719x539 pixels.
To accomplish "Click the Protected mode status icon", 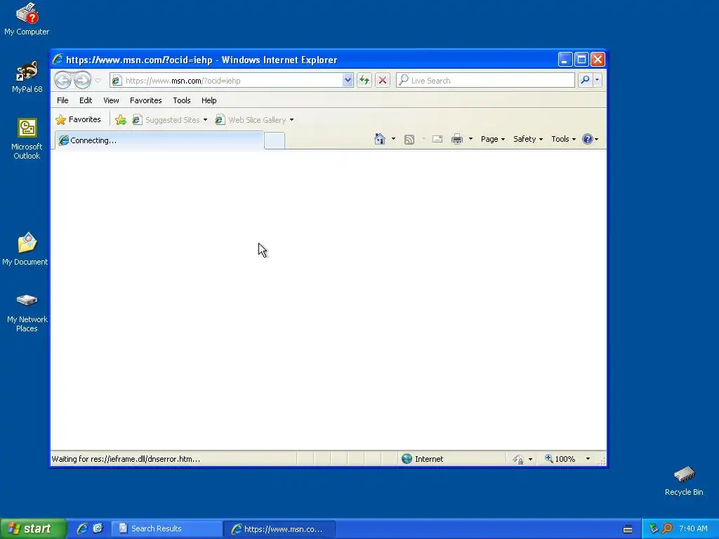I will [519, 459].
